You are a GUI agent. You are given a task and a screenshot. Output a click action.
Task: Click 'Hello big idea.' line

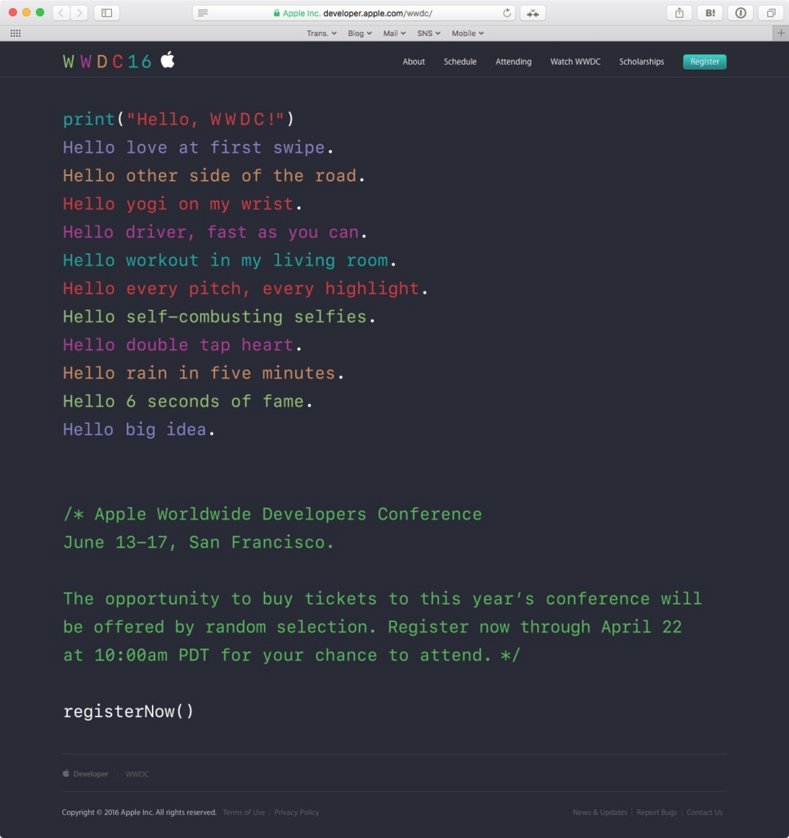[139, 430]
